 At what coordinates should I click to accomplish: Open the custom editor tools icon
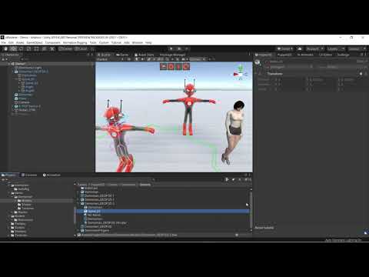pos(52,48)
